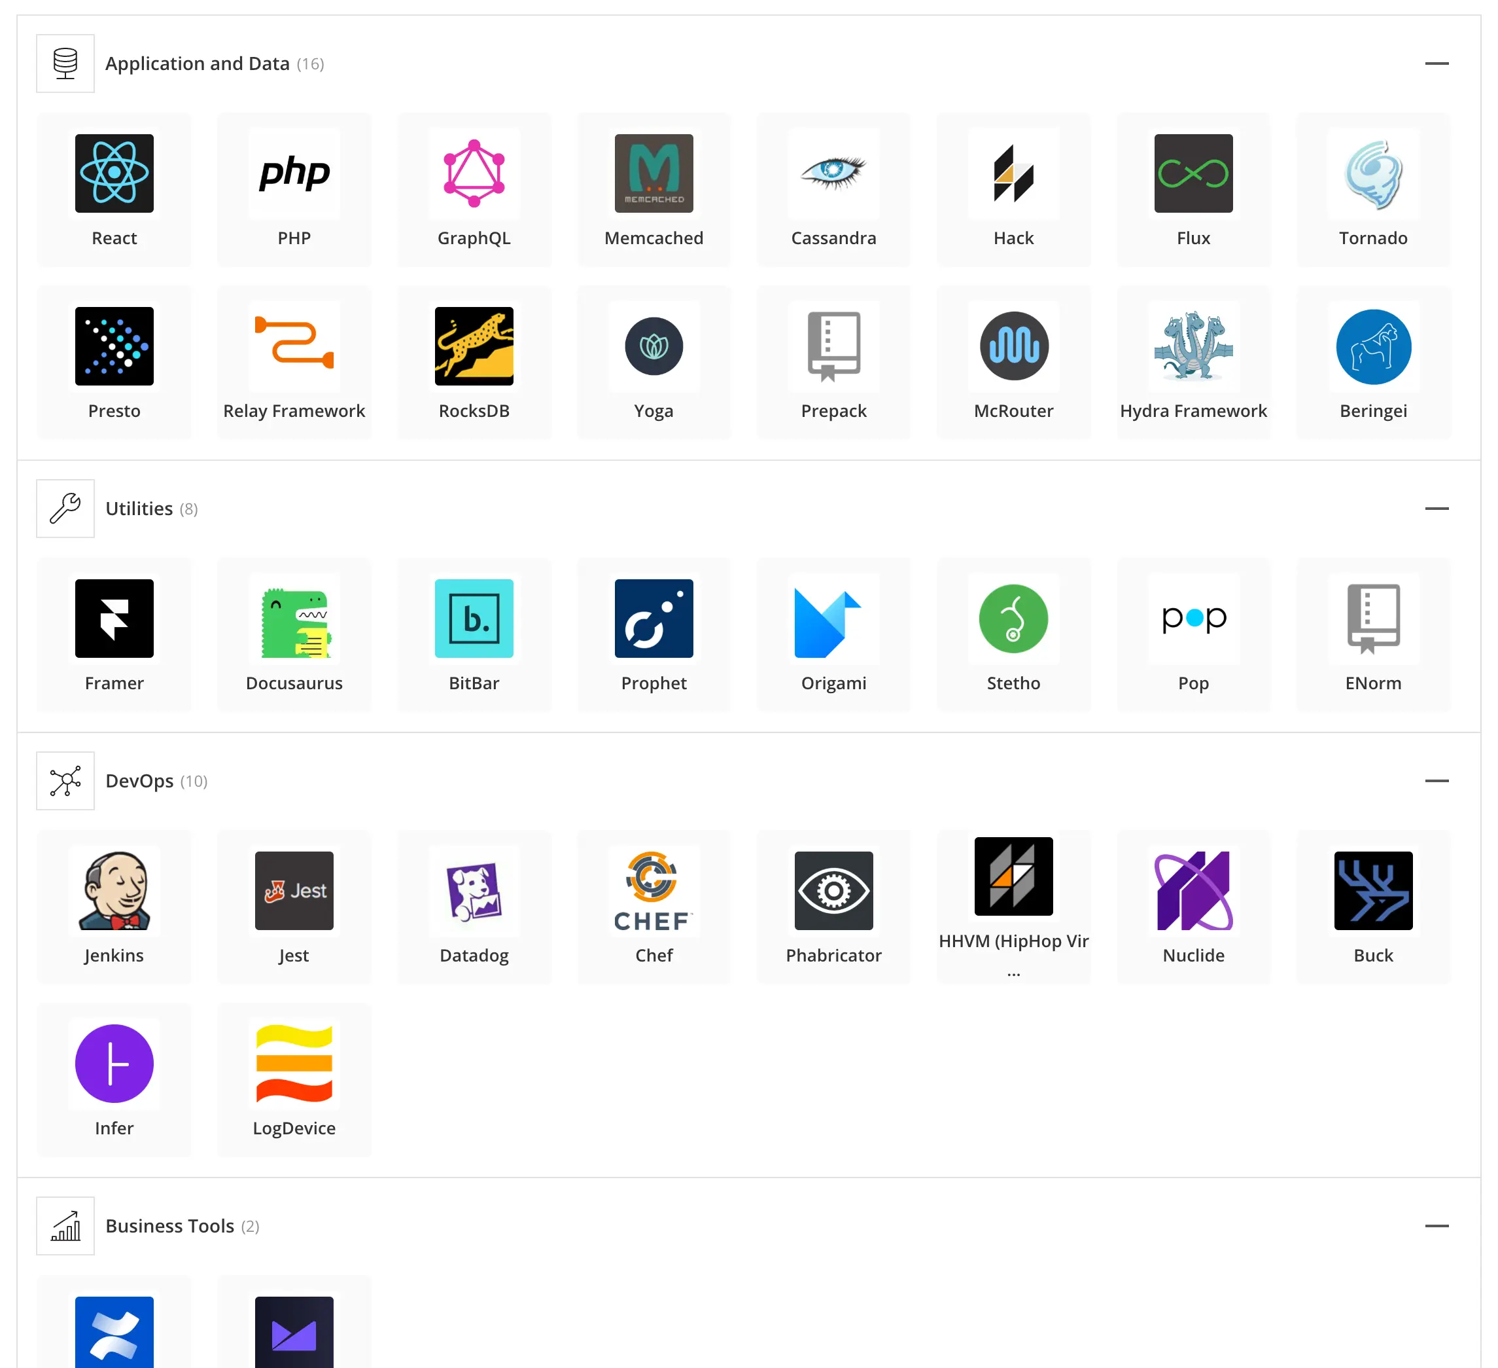The height and width of the screenshot is (1368, 1498).
Task: Open the Prophet tool icon
Action: pos(653,619)
